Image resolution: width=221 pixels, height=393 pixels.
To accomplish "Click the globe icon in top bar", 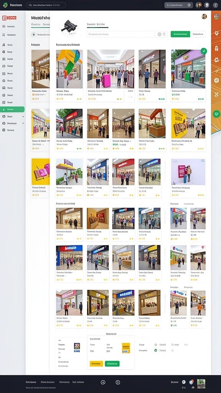I will [215, 5].
